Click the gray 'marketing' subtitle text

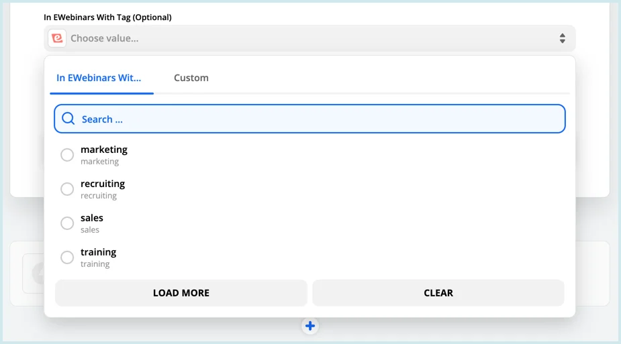pyautogui.click(x=100, y=162)
